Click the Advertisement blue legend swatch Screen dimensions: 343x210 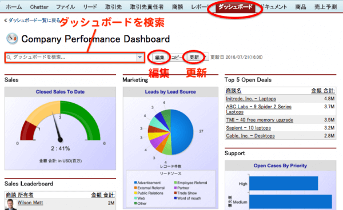[x=135, y=183]
